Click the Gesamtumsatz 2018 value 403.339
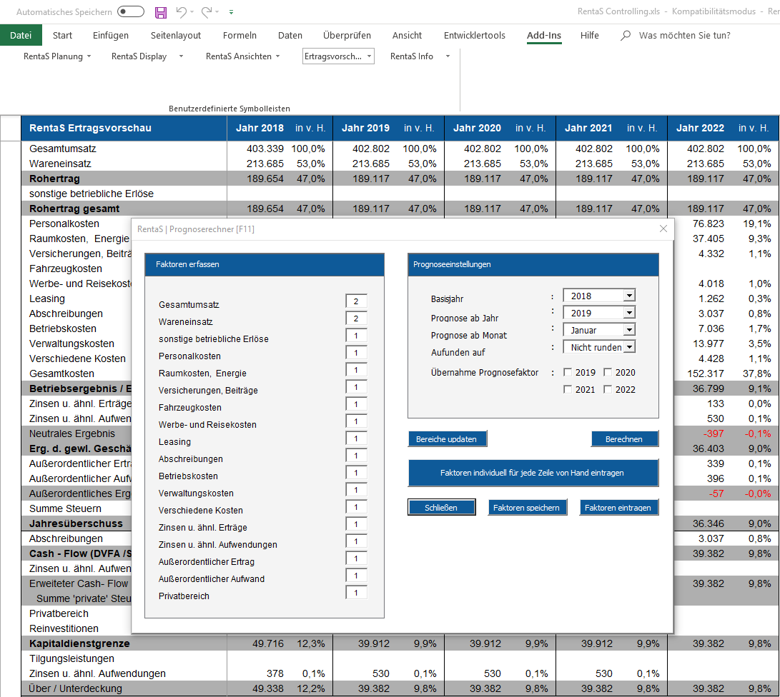 point(265,149)
